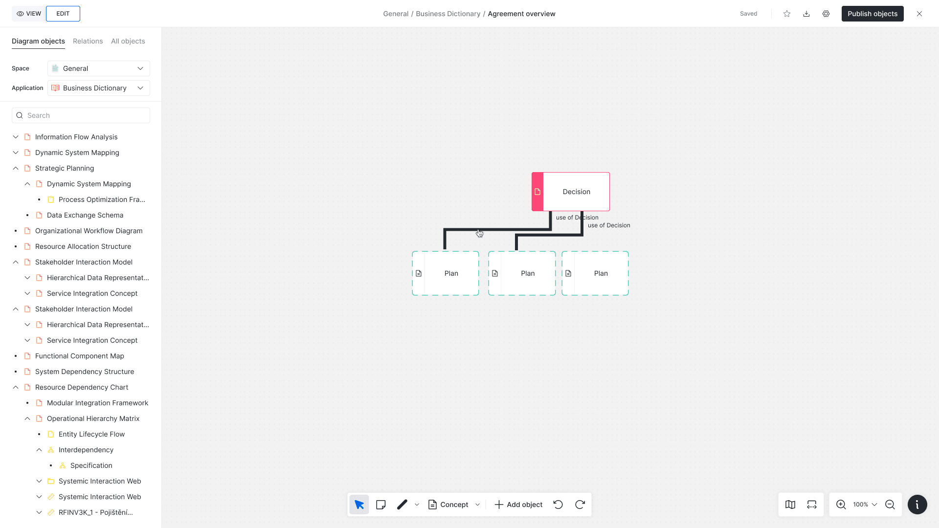Viewport: 939px width, 528px height.
Task: Click the download icon
Action: tap(806, 14)
